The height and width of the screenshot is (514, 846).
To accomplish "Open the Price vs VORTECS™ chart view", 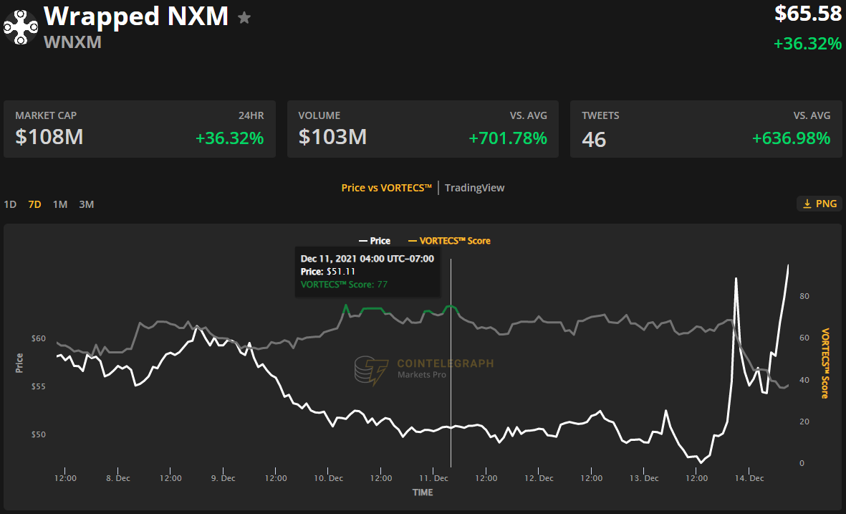I will [386, 188].
